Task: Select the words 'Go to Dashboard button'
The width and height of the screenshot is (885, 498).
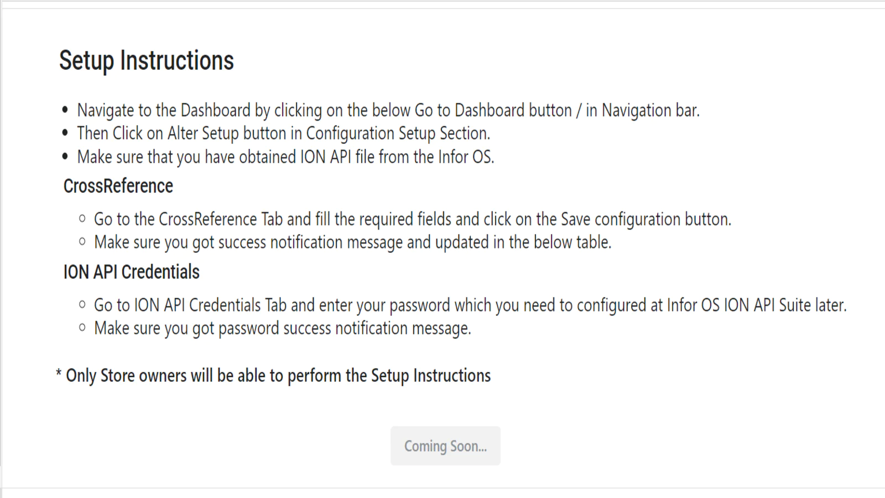Action: (x=493, y=110)
